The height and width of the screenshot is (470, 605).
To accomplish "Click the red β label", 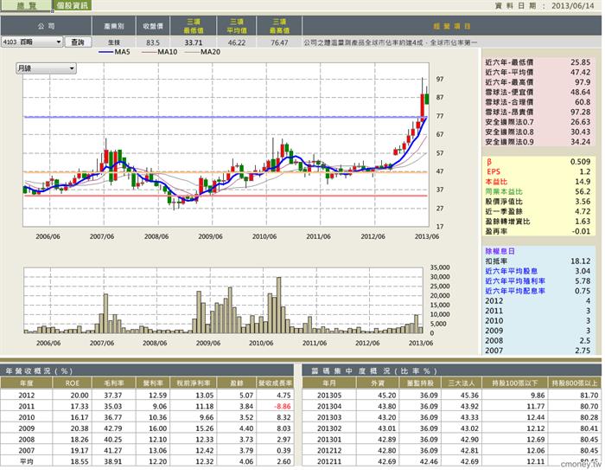I will point(489,162).
